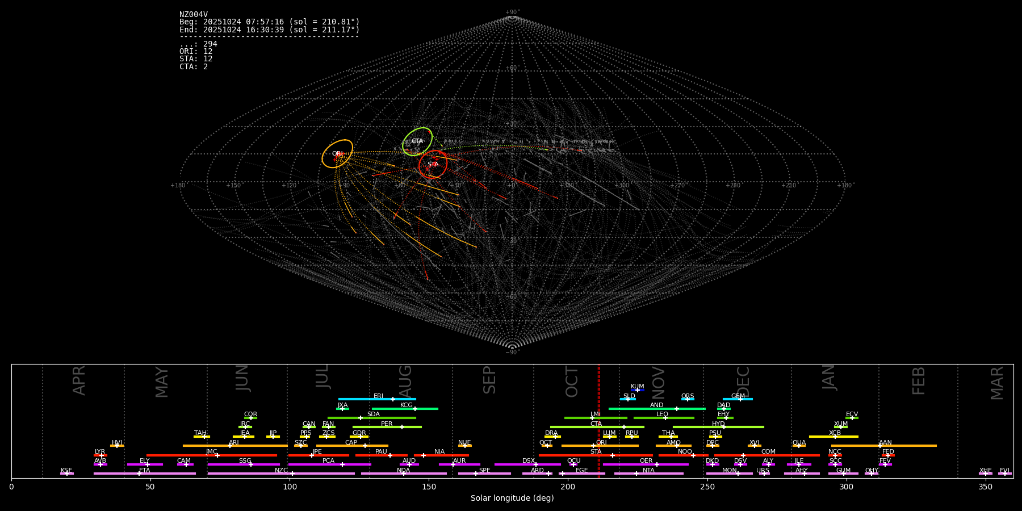Click the magenta SSG shower bar
Image resolution: width=1022 pixels, height=511 pixels.
click(244, 464)
